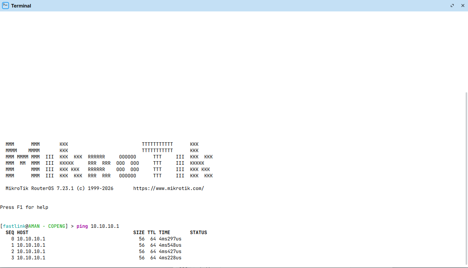Click the https://www.mikrotik.com/ URL text
The image size is (468, 268).
tap(168, 188)
